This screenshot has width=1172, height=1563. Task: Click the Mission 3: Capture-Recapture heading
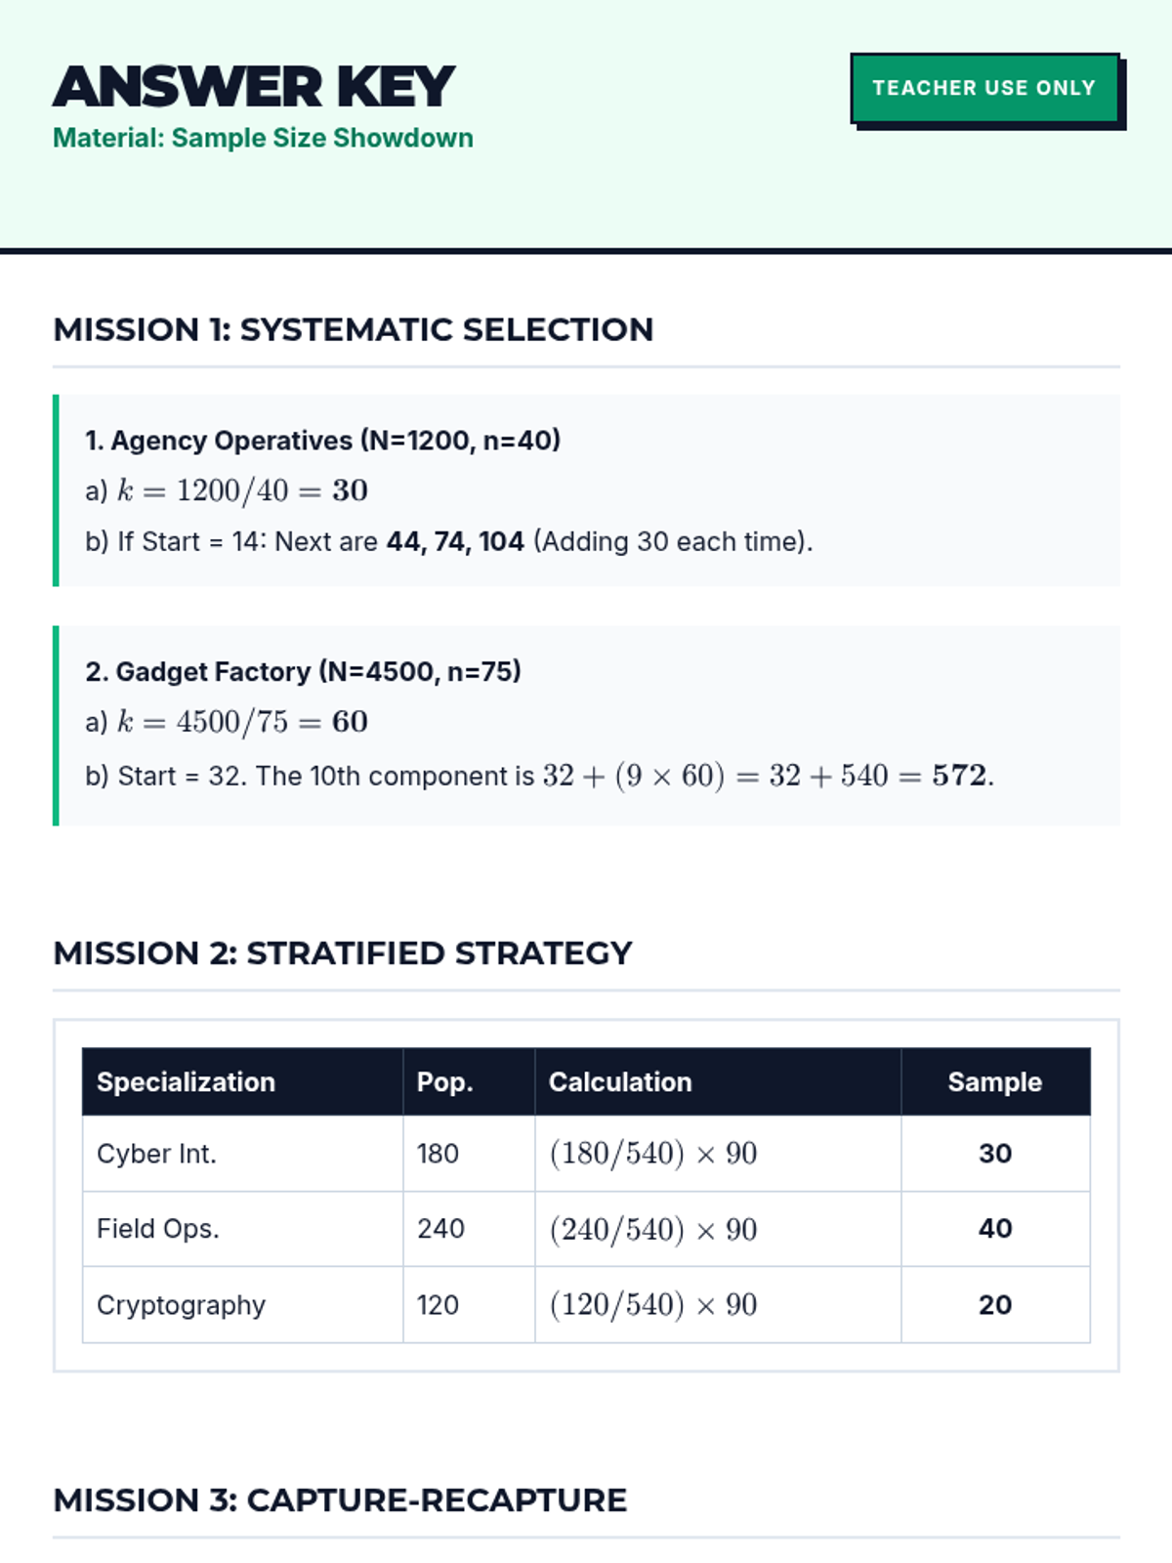pos(340,1500)
